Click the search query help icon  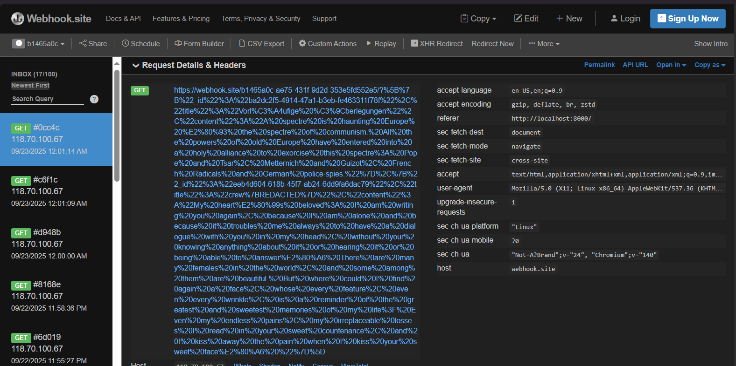click(x=94, y=99)
